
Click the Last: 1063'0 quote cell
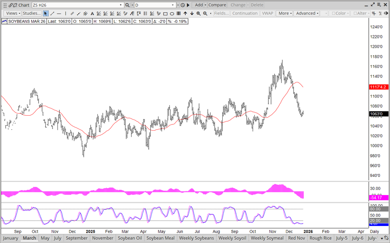point(59,21)
